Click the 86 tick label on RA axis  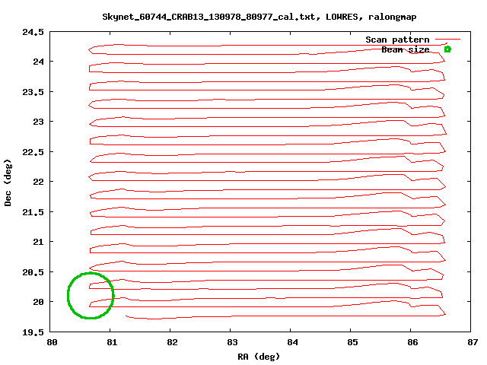click(412, 342)
